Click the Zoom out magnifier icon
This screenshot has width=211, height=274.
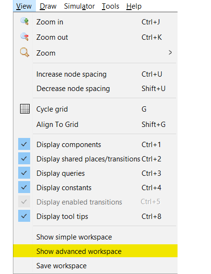point(24,37)
